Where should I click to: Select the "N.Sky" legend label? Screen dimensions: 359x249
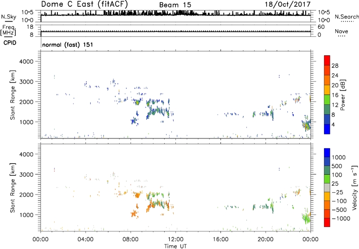[9, 17]
